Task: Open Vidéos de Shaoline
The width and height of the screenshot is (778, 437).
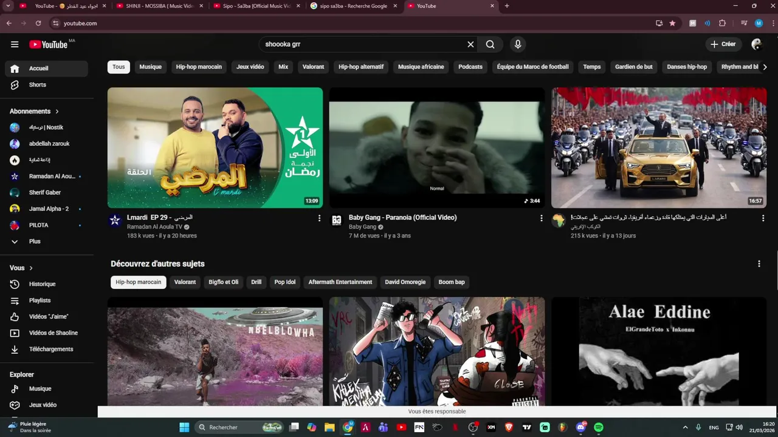Action: pyautogui.click(x=46, y=333)
